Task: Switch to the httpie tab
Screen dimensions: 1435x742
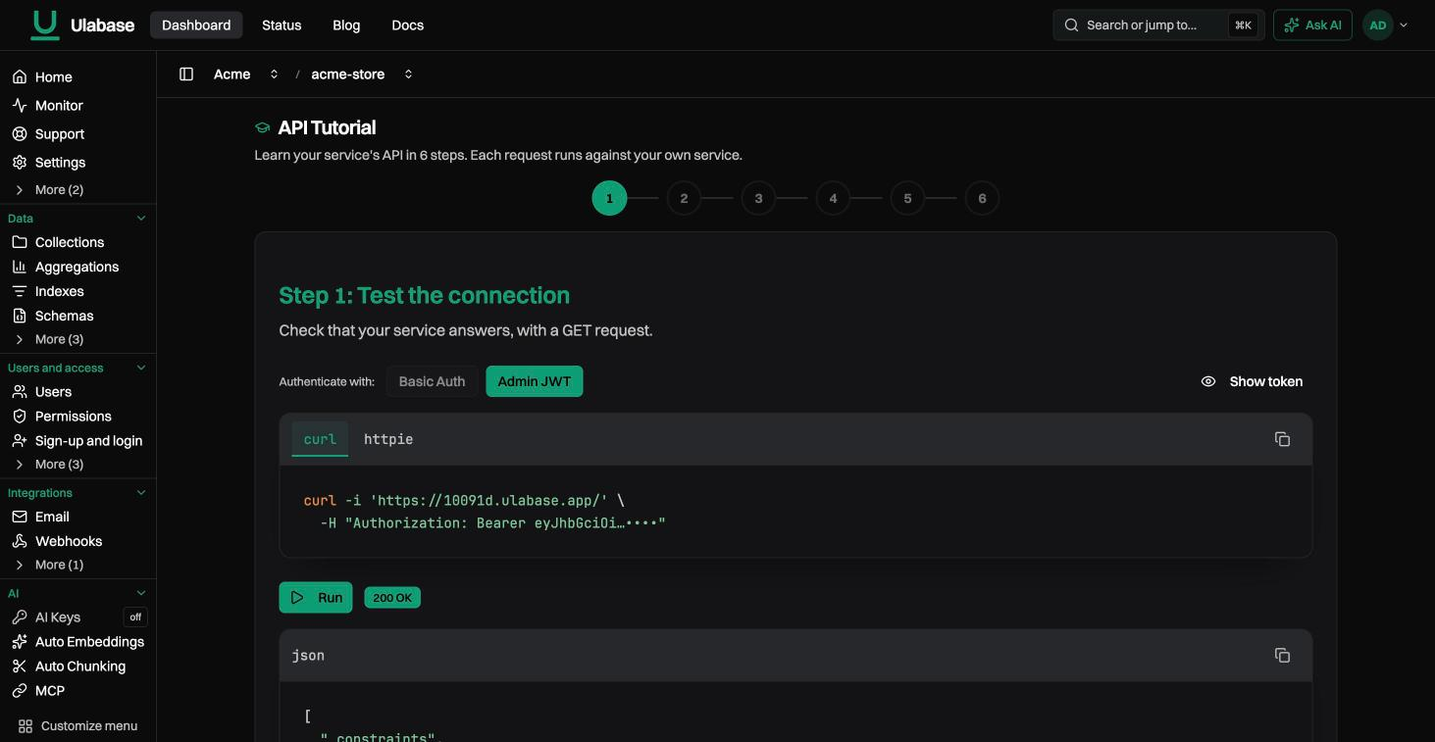Action: (388, 439)
